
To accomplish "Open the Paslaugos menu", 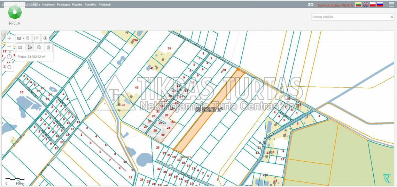I will (x=63, y=5).
